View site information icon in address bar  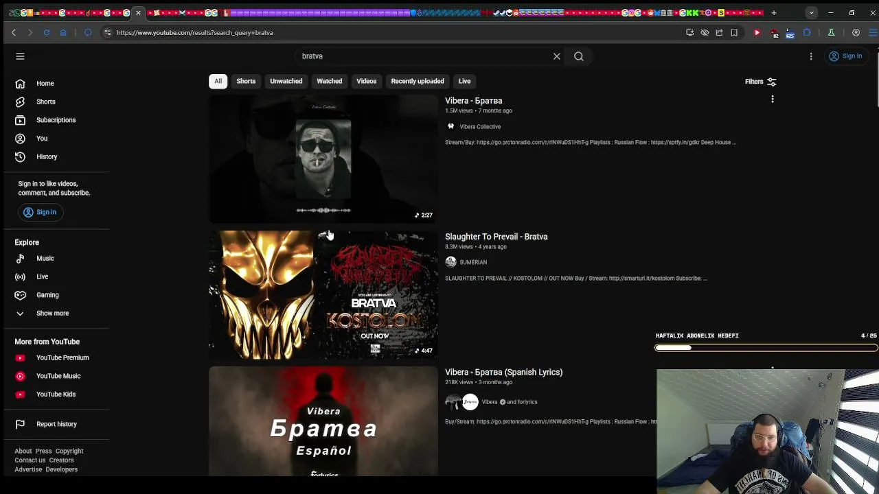click(x=107, y=32)
